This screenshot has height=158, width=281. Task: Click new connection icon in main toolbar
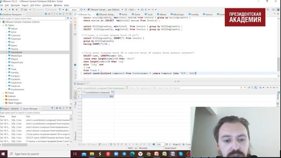pyautogui.click(x=2, y=10)
